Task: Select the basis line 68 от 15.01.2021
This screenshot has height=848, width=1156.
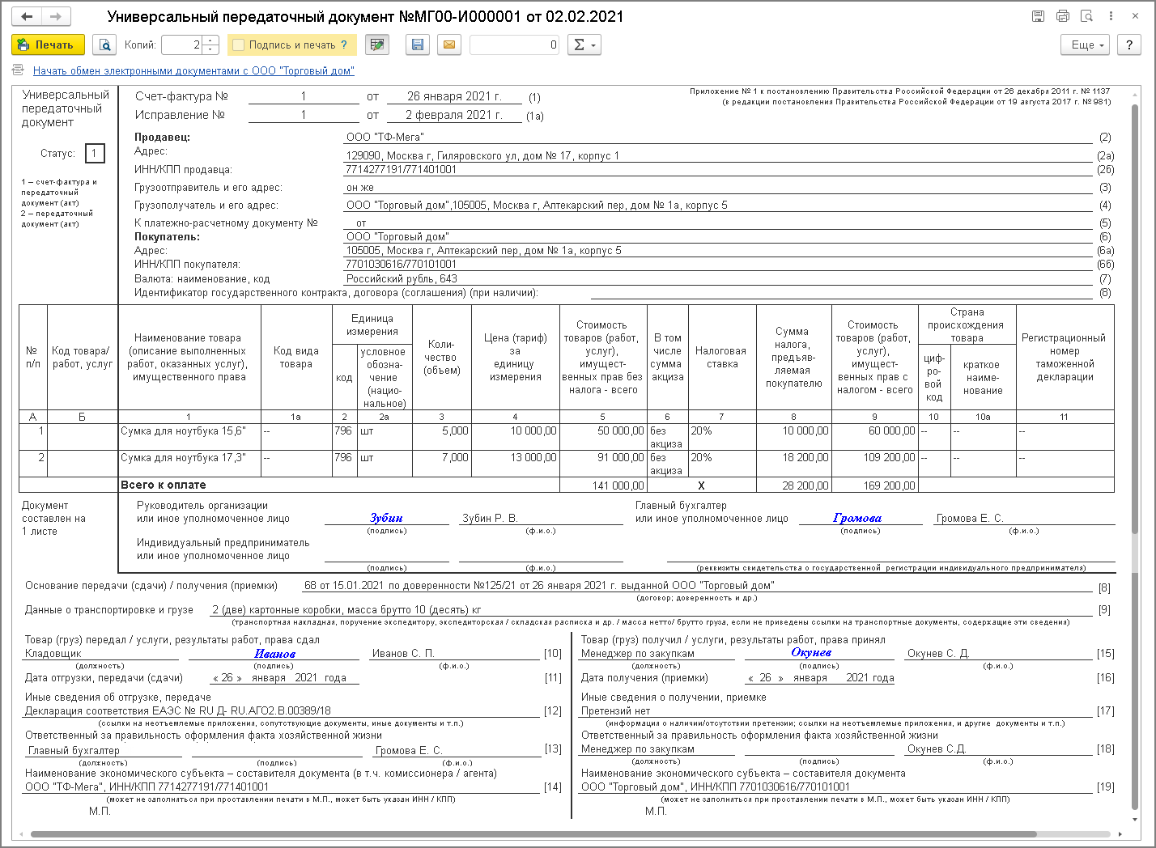Action: [539, 586]
